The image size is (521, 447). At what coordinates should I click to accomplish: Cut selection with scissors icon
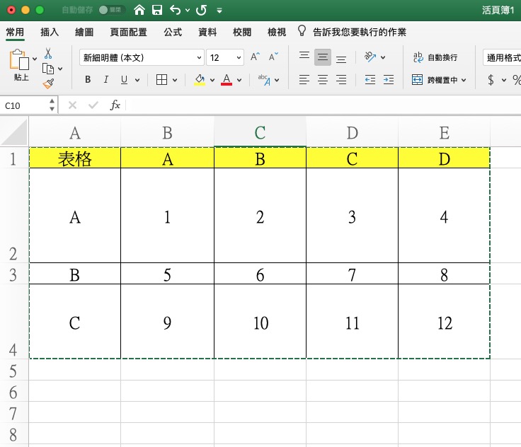click(48, 53)
